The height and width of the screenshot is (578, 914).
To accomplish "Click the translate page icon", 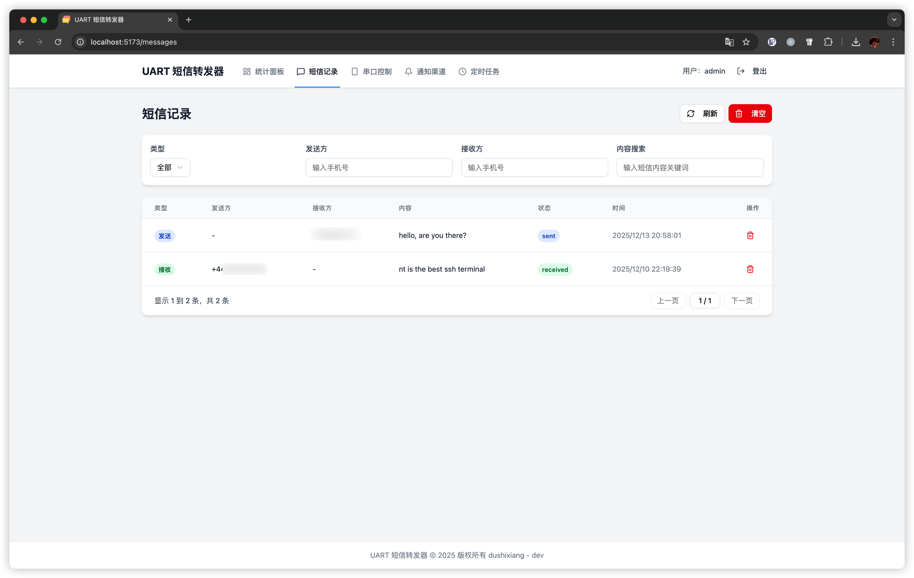I will pos(729,42).
